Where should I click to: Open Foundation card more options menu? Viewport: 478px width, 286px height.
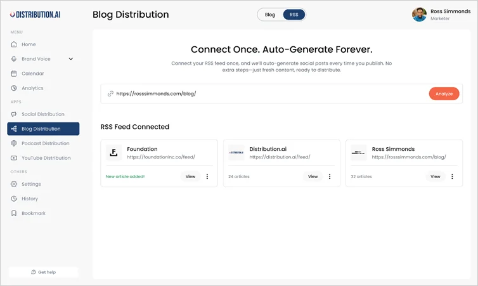click(207, 176)
